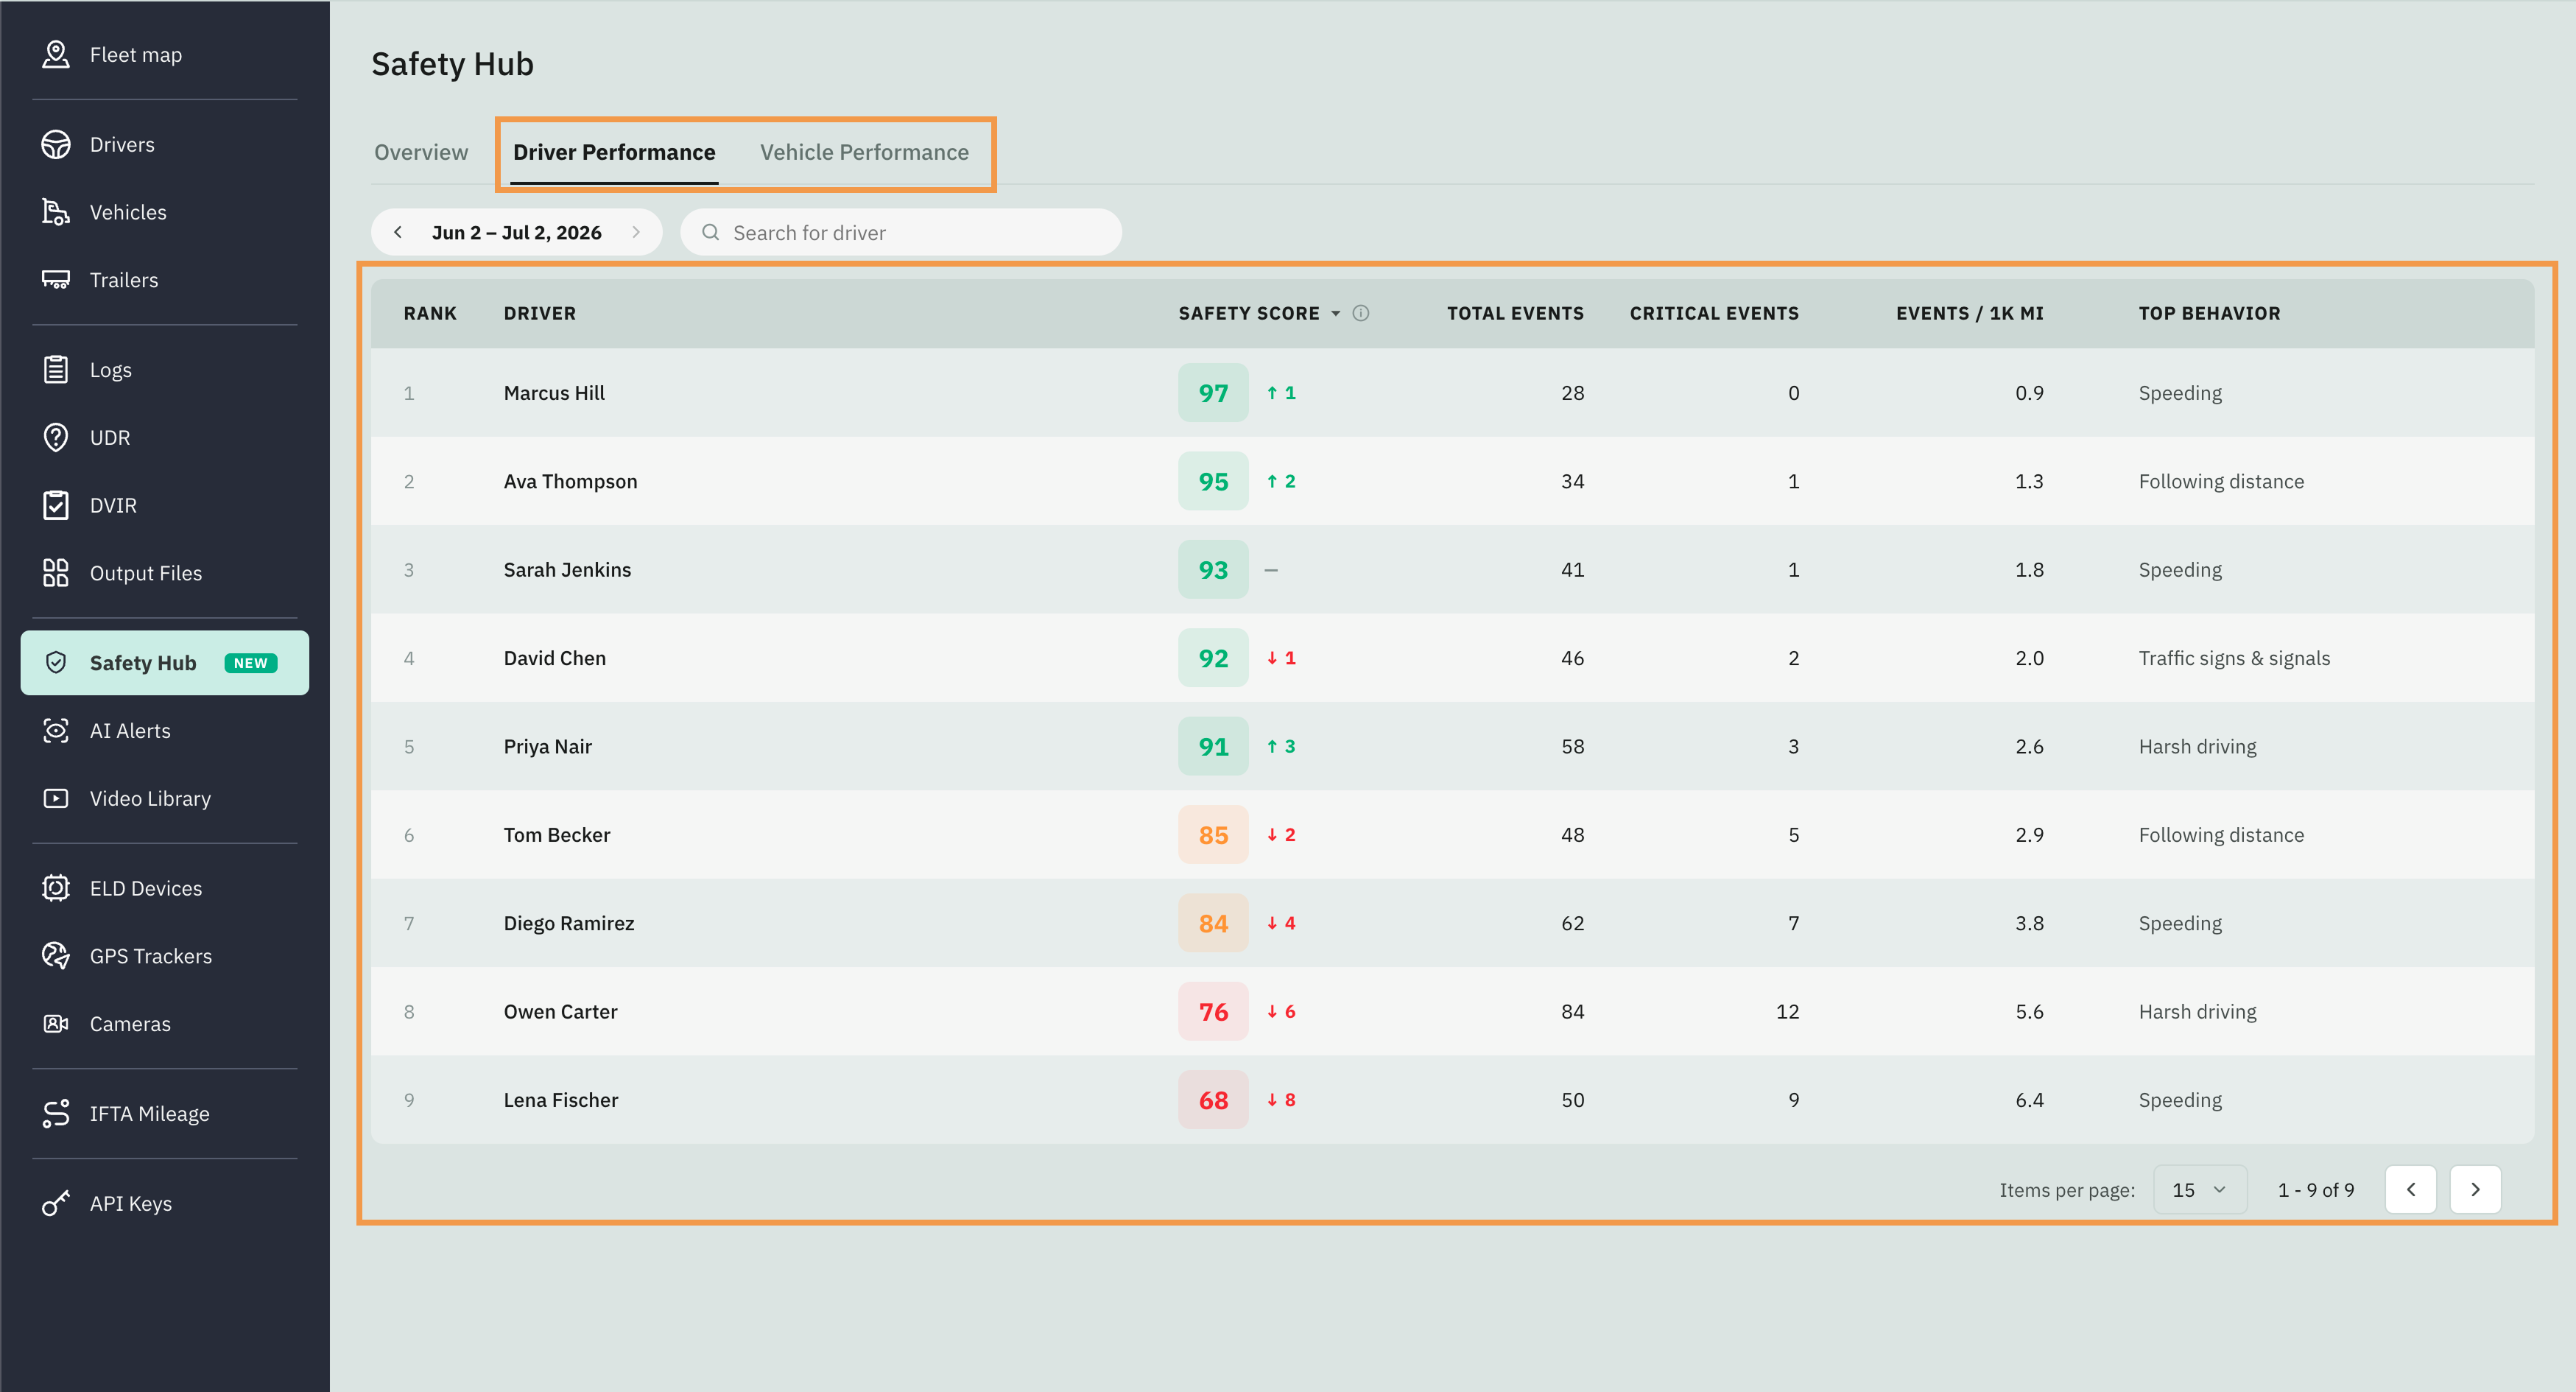The width and height of the screenshot is (2576, 1392).
Task: Click the Video Library play icon
Action: point(56,798)
